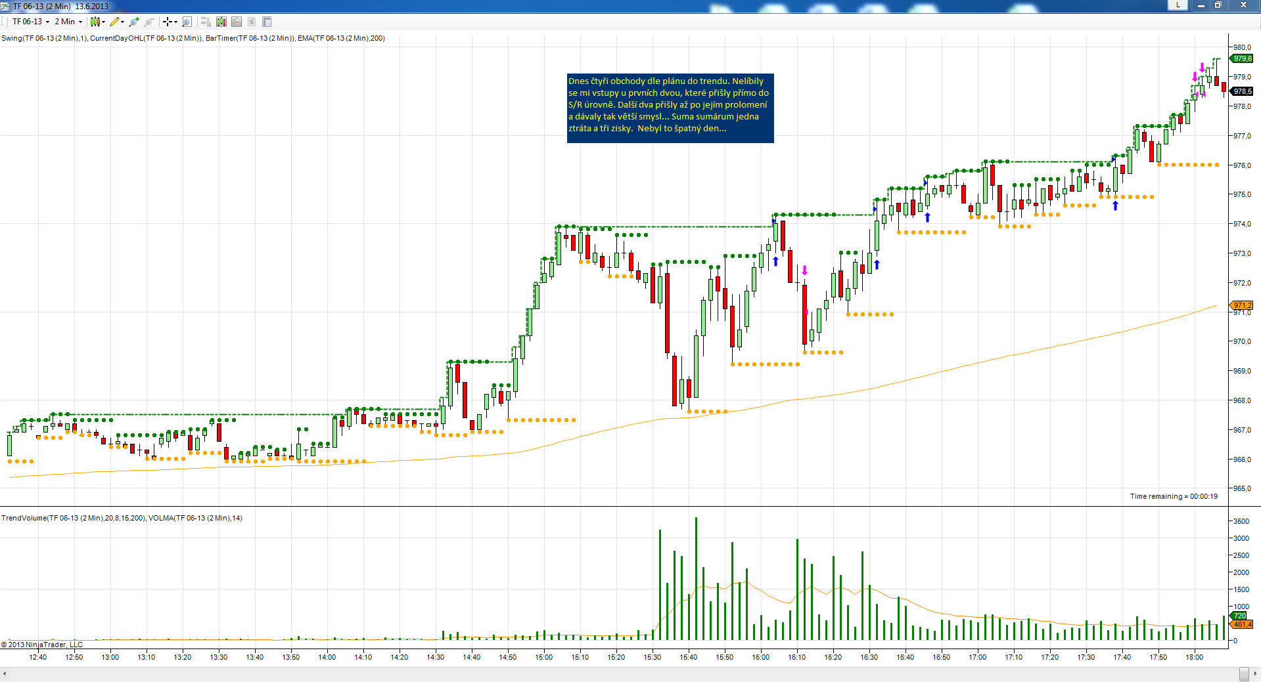Click the green 979,6 price marker

coord(1241,58)
